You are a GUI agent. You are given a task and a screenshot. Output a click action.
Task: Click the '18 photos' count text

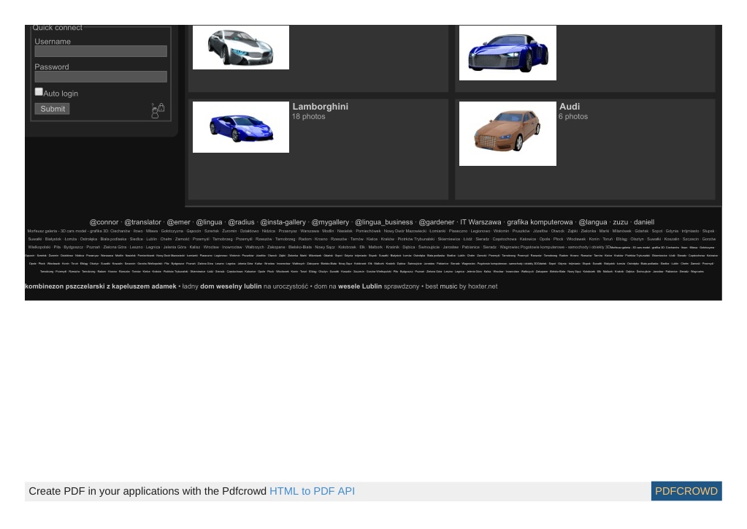point(309,116)
